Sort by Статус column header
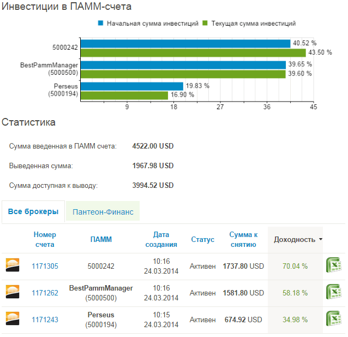The width and height of the screenshot is (348, 337). click(202, 239)
